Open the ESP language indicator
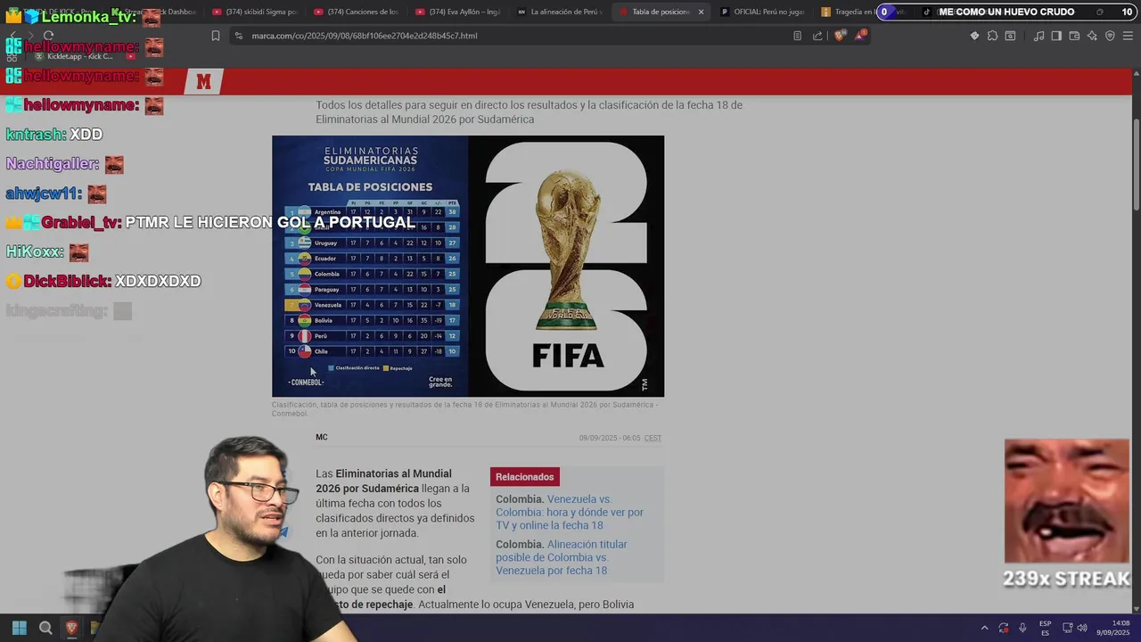The image size is (1141, 642). pyautogui.click(x=1045, y=628)
